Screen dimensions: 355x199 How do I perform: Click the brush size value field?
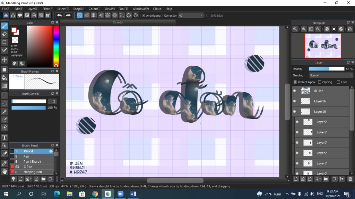coord(53,101)
